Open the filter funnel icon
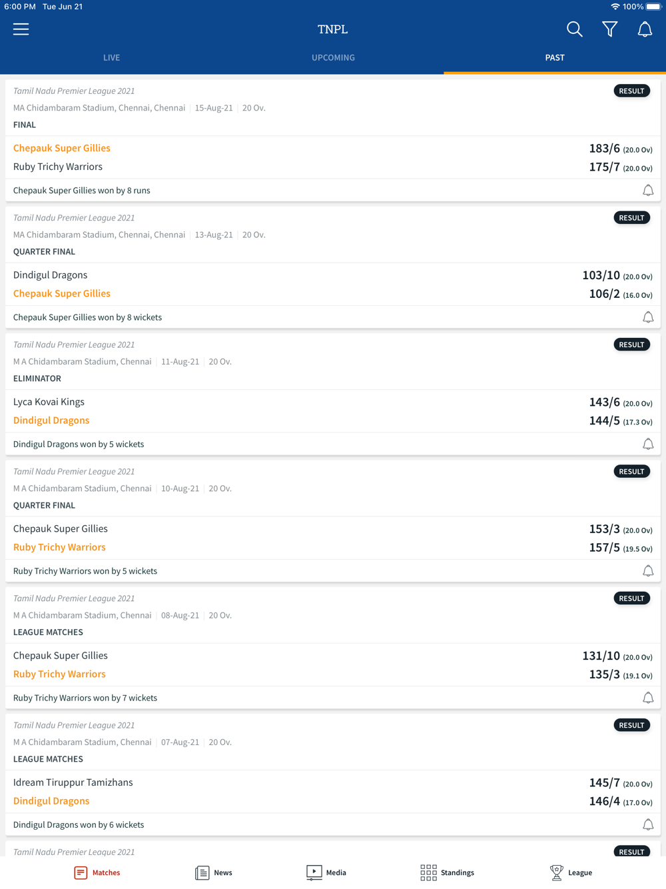This screenshot has width=666, height=889. 609,29
